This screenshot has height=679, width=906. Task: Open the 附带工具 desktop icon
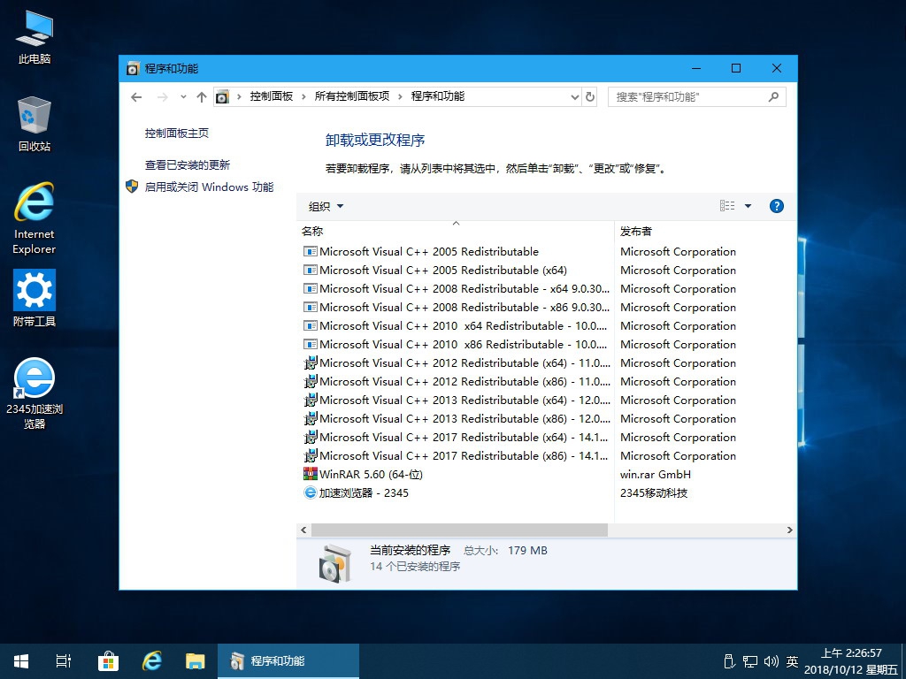[35, 299]
